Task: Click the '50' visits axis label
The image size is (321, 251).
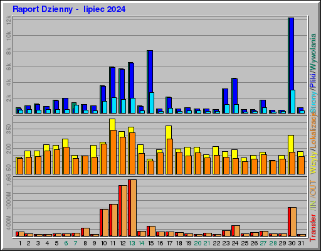Action: (8, 168)
